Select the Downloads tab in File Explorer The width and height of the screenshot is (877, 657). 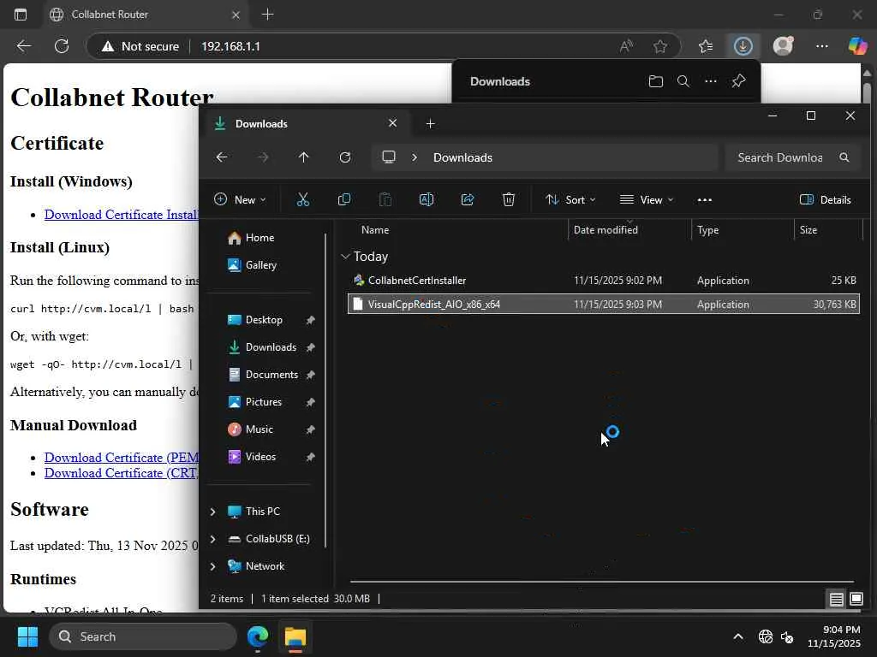coord(306,124)
